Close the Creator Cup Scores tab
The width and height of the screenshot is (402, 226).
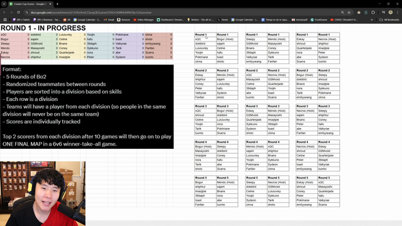coord(50,4)
